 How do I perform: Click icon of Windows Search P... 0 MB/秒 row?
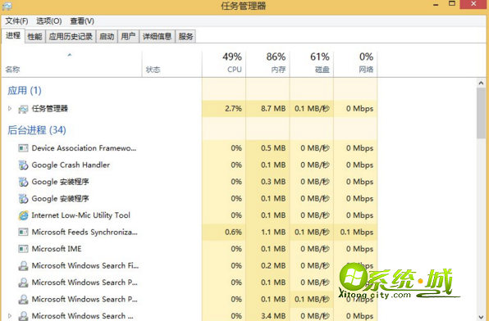pos(23,283)
